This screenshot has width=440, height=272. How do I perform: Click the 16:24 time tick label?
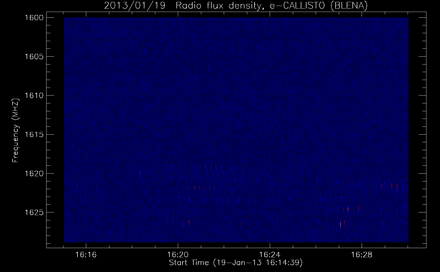pyautogui.click(x=270, y=255)
